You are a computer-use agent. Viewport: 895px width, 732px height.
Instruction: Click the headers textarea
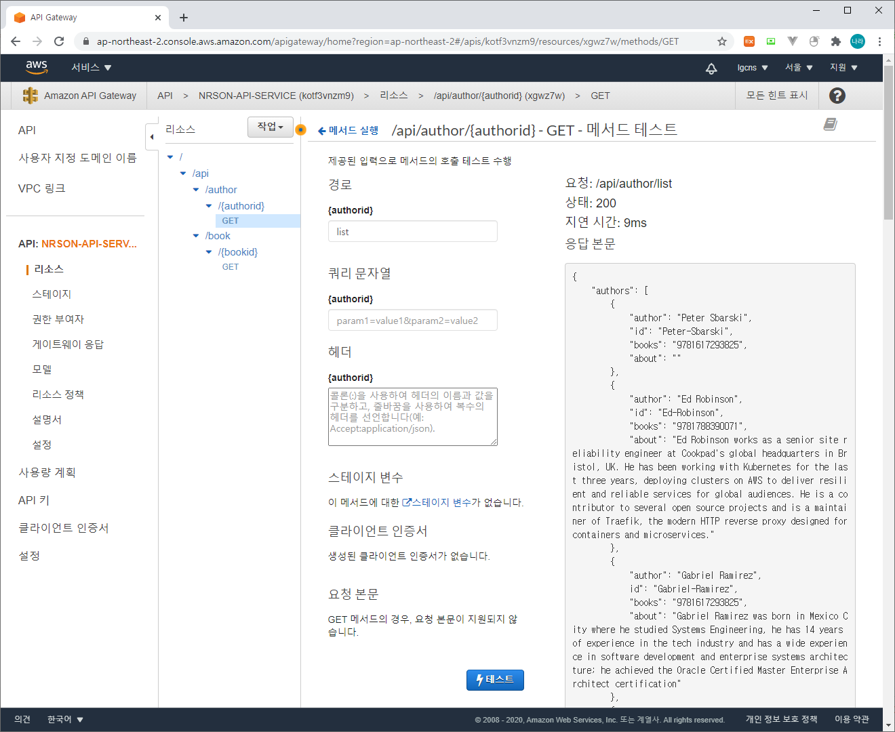[413, 417]
